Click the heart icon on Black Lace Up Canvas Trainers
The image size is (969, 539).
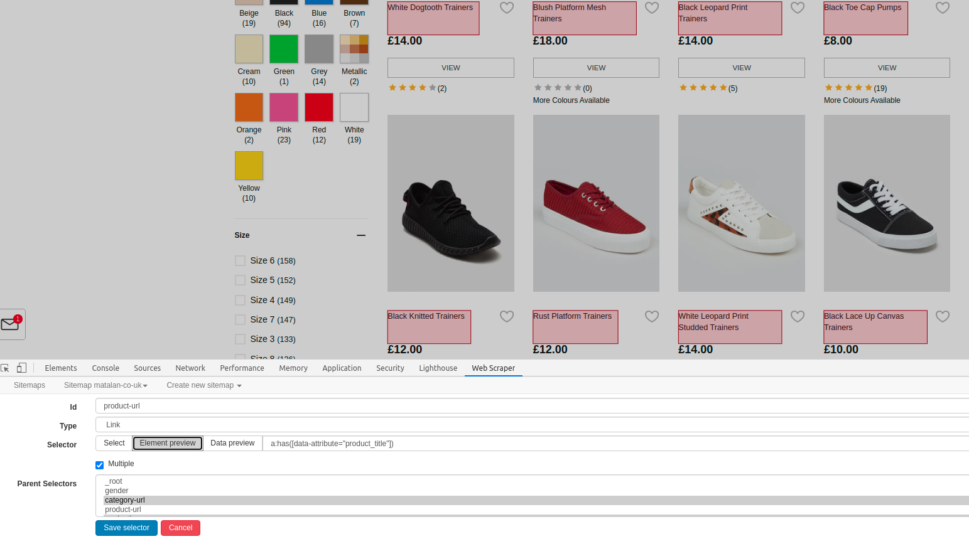coord(943,316)
